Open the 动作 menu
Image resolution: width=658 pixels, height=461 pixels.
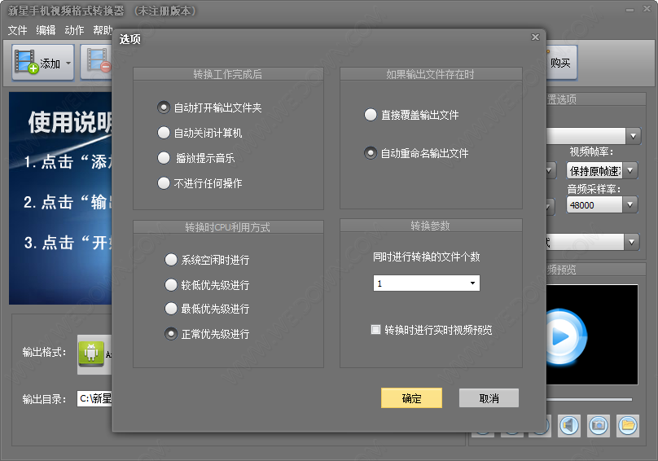(x=74, y=30)
